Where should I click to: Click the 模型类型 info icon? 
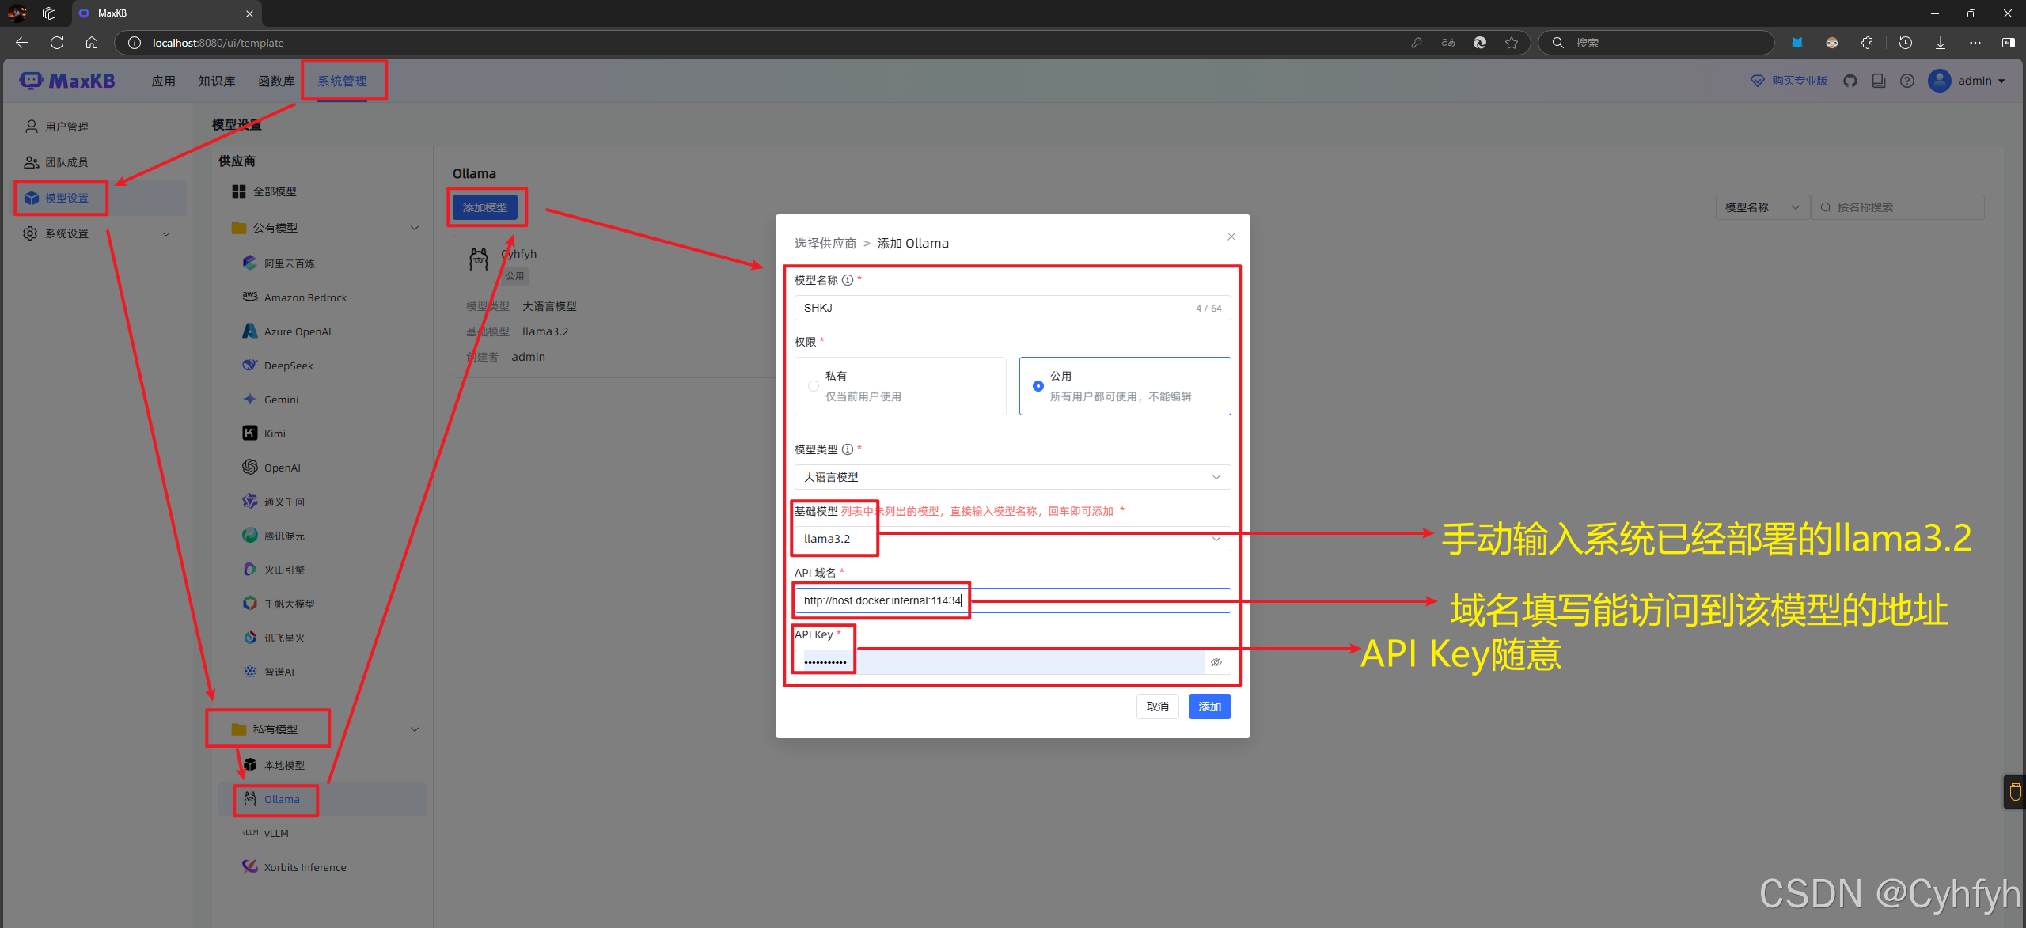click(x=848, y=449)
